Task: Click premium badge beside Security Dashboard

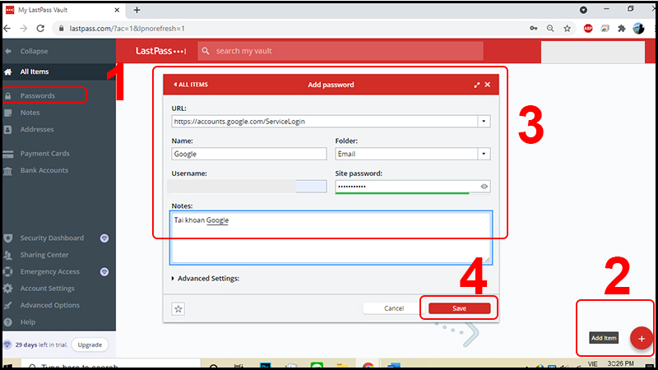Action: pos(104,238)
